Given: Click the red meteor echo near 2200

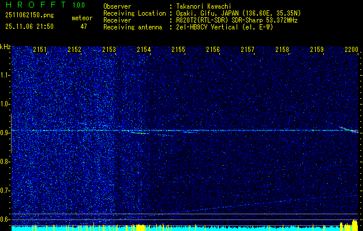Looking at the screenshot, I should (x=349, y=129).
